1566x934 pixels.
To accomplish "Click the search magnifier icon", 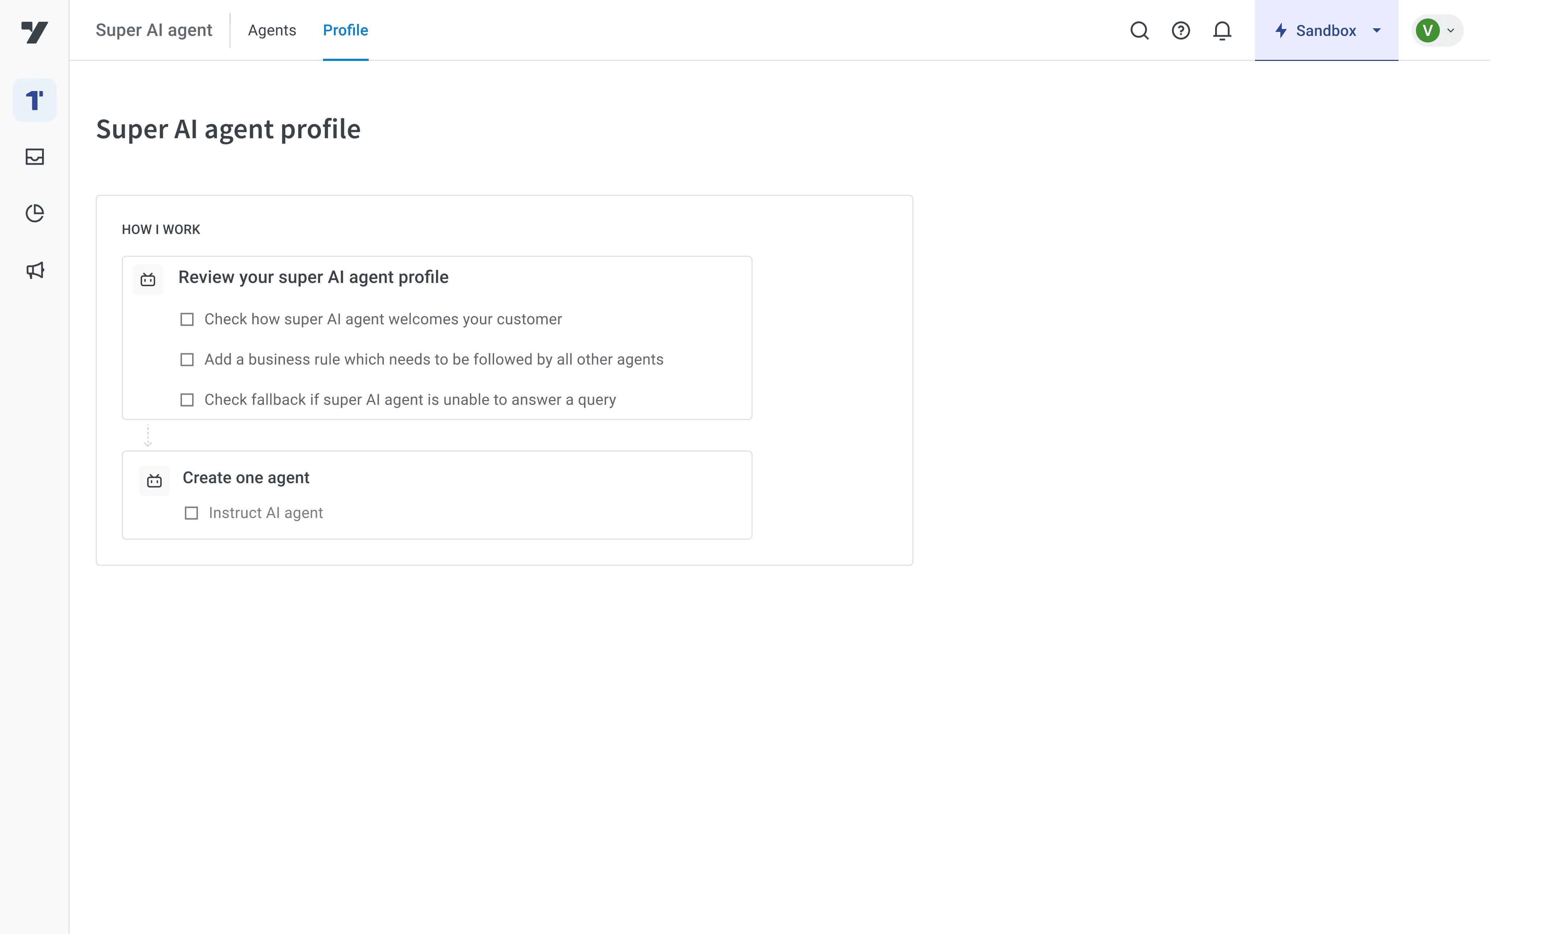I will pos(1139,30).
